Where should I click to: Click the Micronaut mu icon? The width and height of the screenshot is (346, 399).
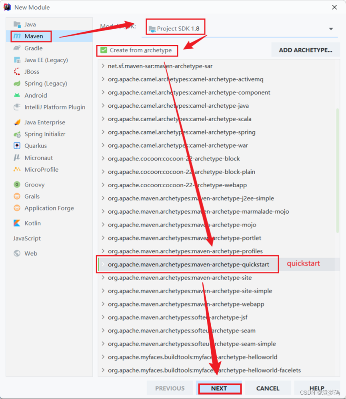click(x=17, y=158)
